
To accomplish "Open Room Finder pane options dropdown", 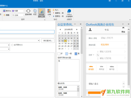I will coord(75,24).
